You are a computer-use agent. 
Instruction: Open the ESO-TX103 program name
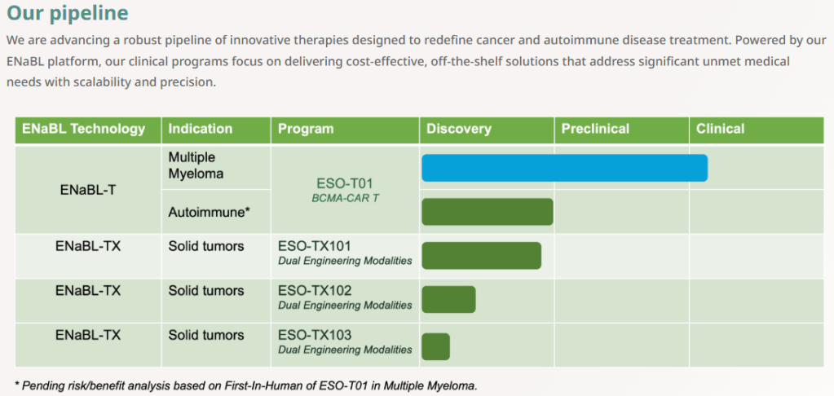point(316,335)
